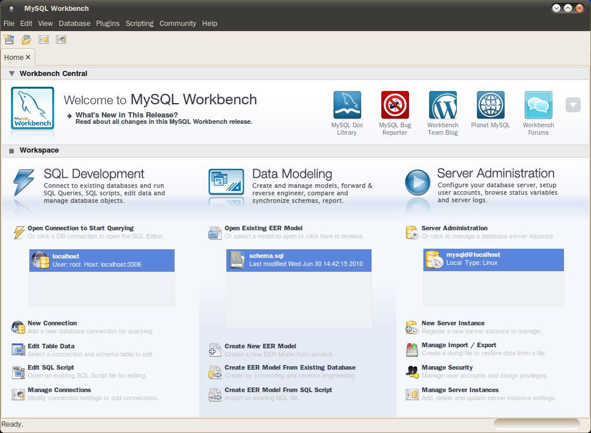Click the status bar progress indicator

point(537,424)
